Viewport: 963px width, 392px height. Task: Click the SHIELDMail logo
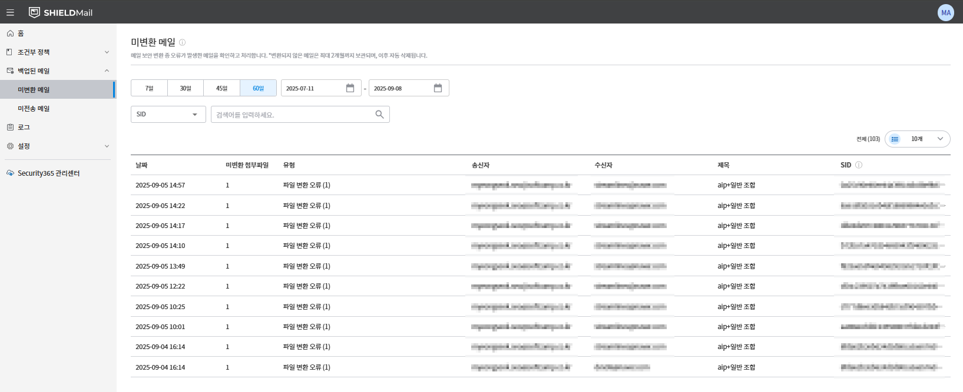coord(61,12)
